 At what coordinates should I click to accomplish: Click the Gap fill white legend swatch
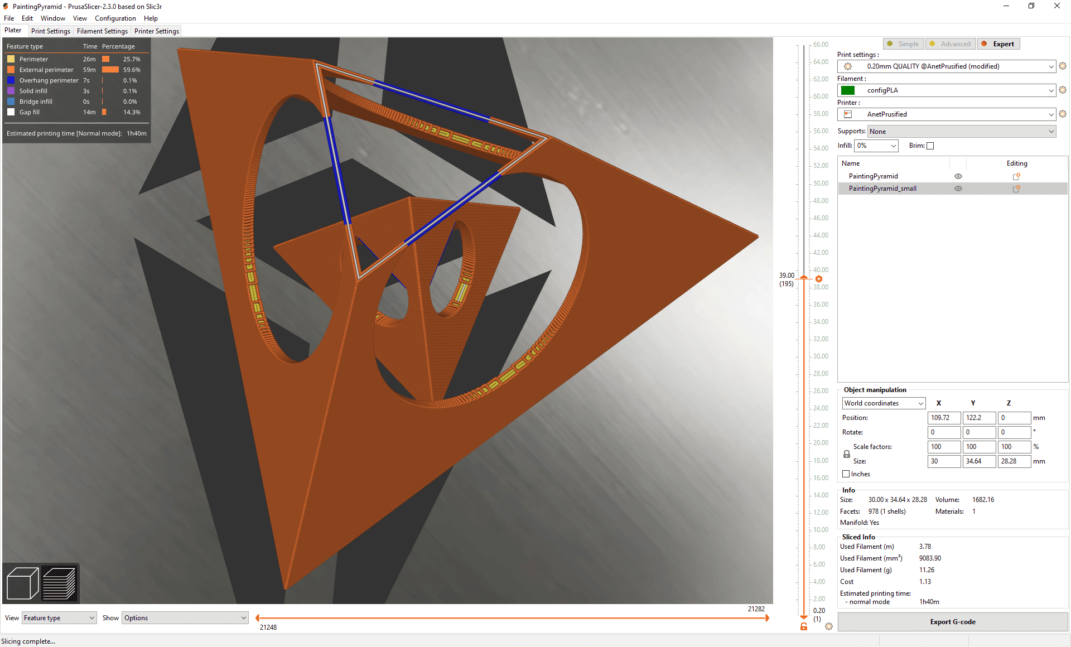coord(11,112)
